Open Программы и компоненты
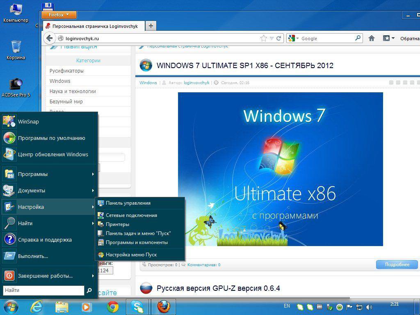 click(140, 242)
